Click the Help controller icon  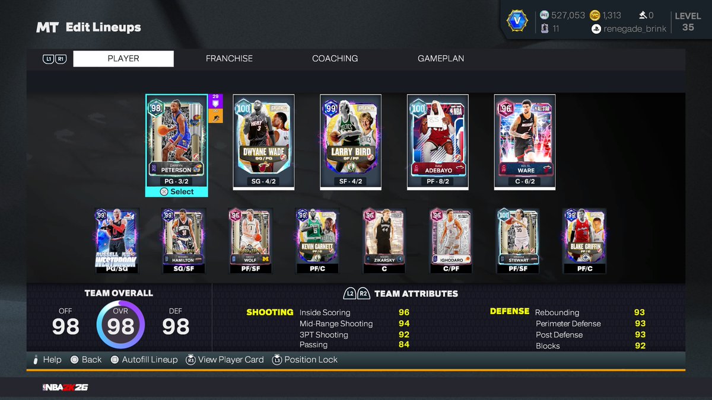[36, 360]
